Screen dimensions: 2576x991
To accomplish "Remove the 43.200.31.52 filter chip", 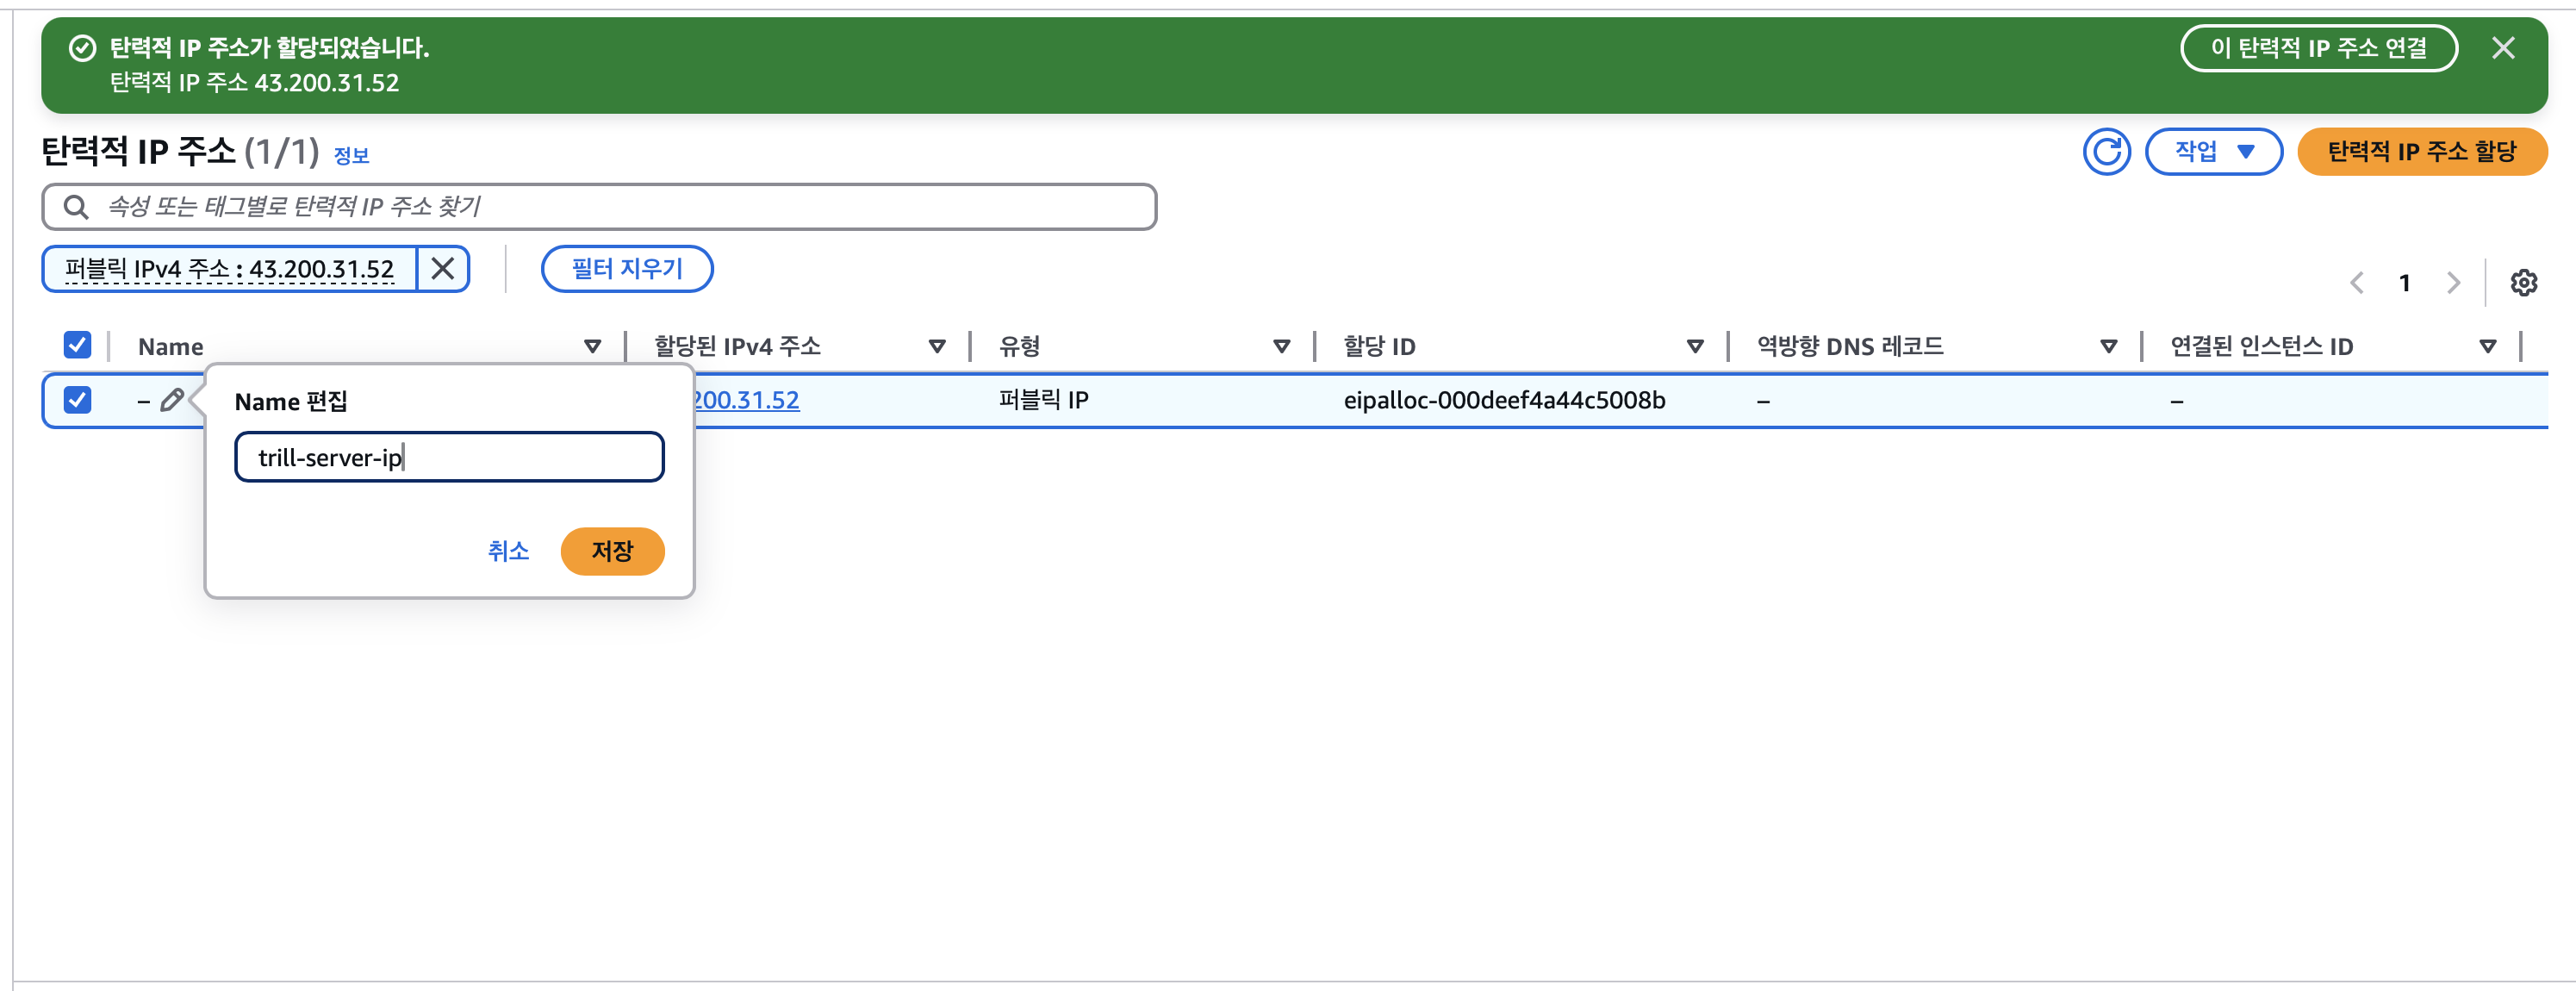I will coord(442,268).
